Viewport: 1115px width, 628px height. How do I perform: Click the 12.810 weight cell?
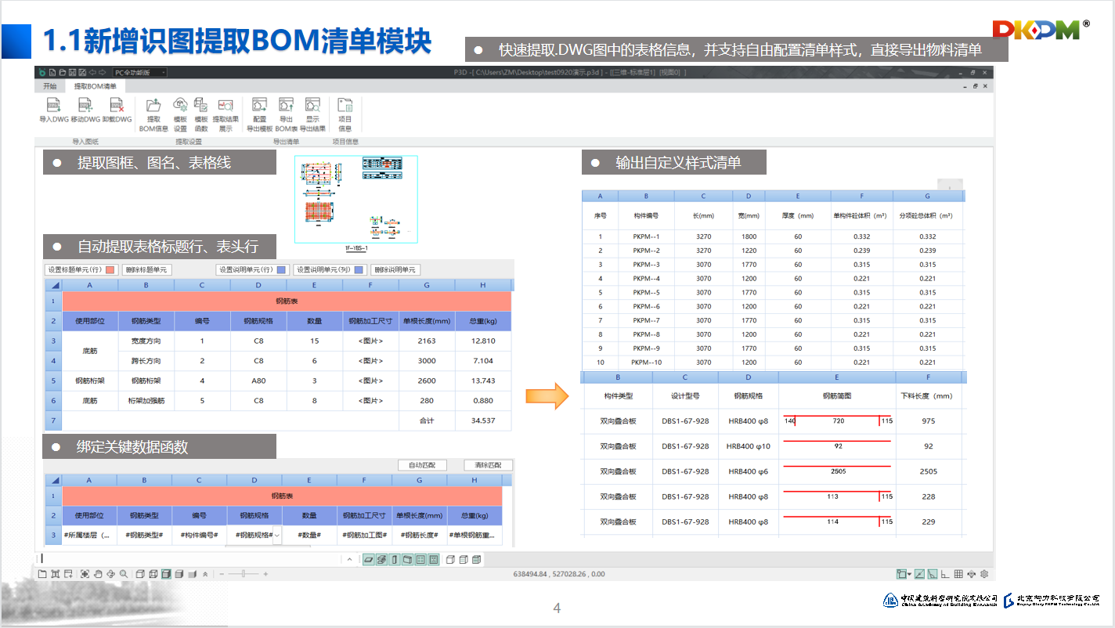click(483, 341)
